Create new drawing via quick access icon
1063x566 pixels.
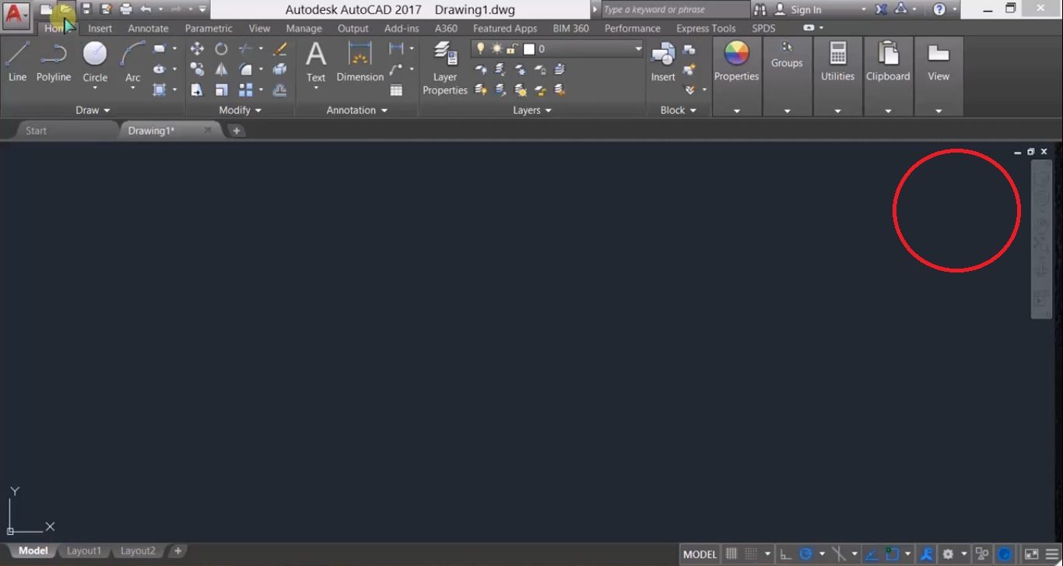[x=46, y=9]
